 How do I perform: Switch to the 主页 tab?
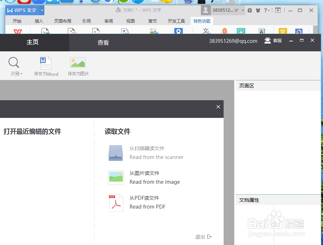tap(33, 42)
